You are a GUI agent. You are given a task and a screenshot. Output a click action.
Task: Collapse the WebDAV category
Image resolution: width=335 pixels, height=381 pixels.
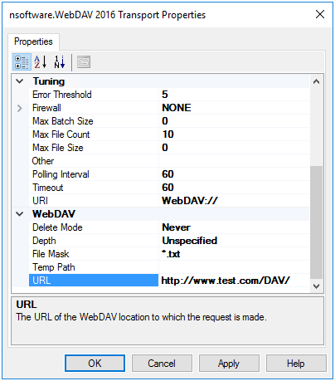tap(20, 214)
